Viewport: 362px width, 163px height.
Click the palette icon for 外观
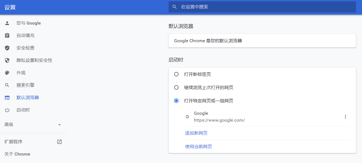7,73
